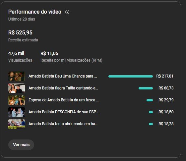Click the clock icon beside Performance do vídeo
Screen dimensions: 186x161
coord(67,12)
